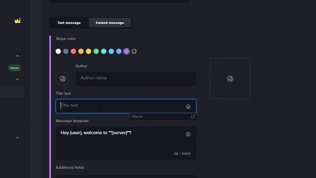Image resolution: width=316 pixels, height=178 pixels.
Task: Click the link icon beside Title url
Action: [x=193, y=117]
